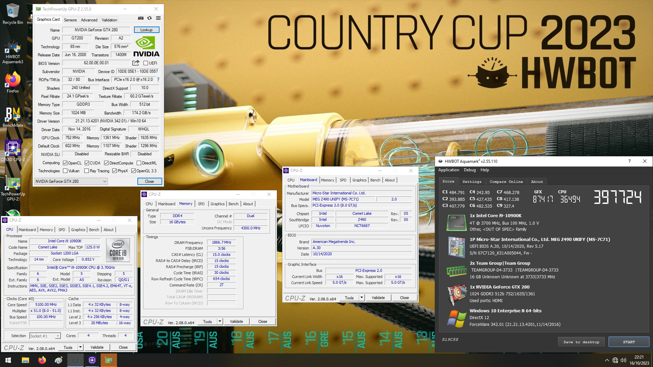Click Save to desktop in Aquamark
Viewport: 653px width, 367px height.
click(x=581, y=342)
